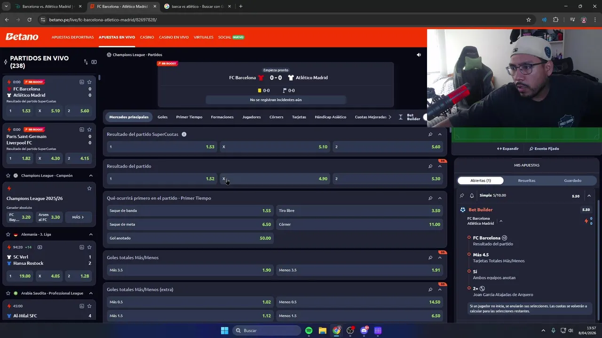This screenshot has height=338, width=602.
Task: Favorite the Al-Hilal SFC match
Action: pos(89,306)
